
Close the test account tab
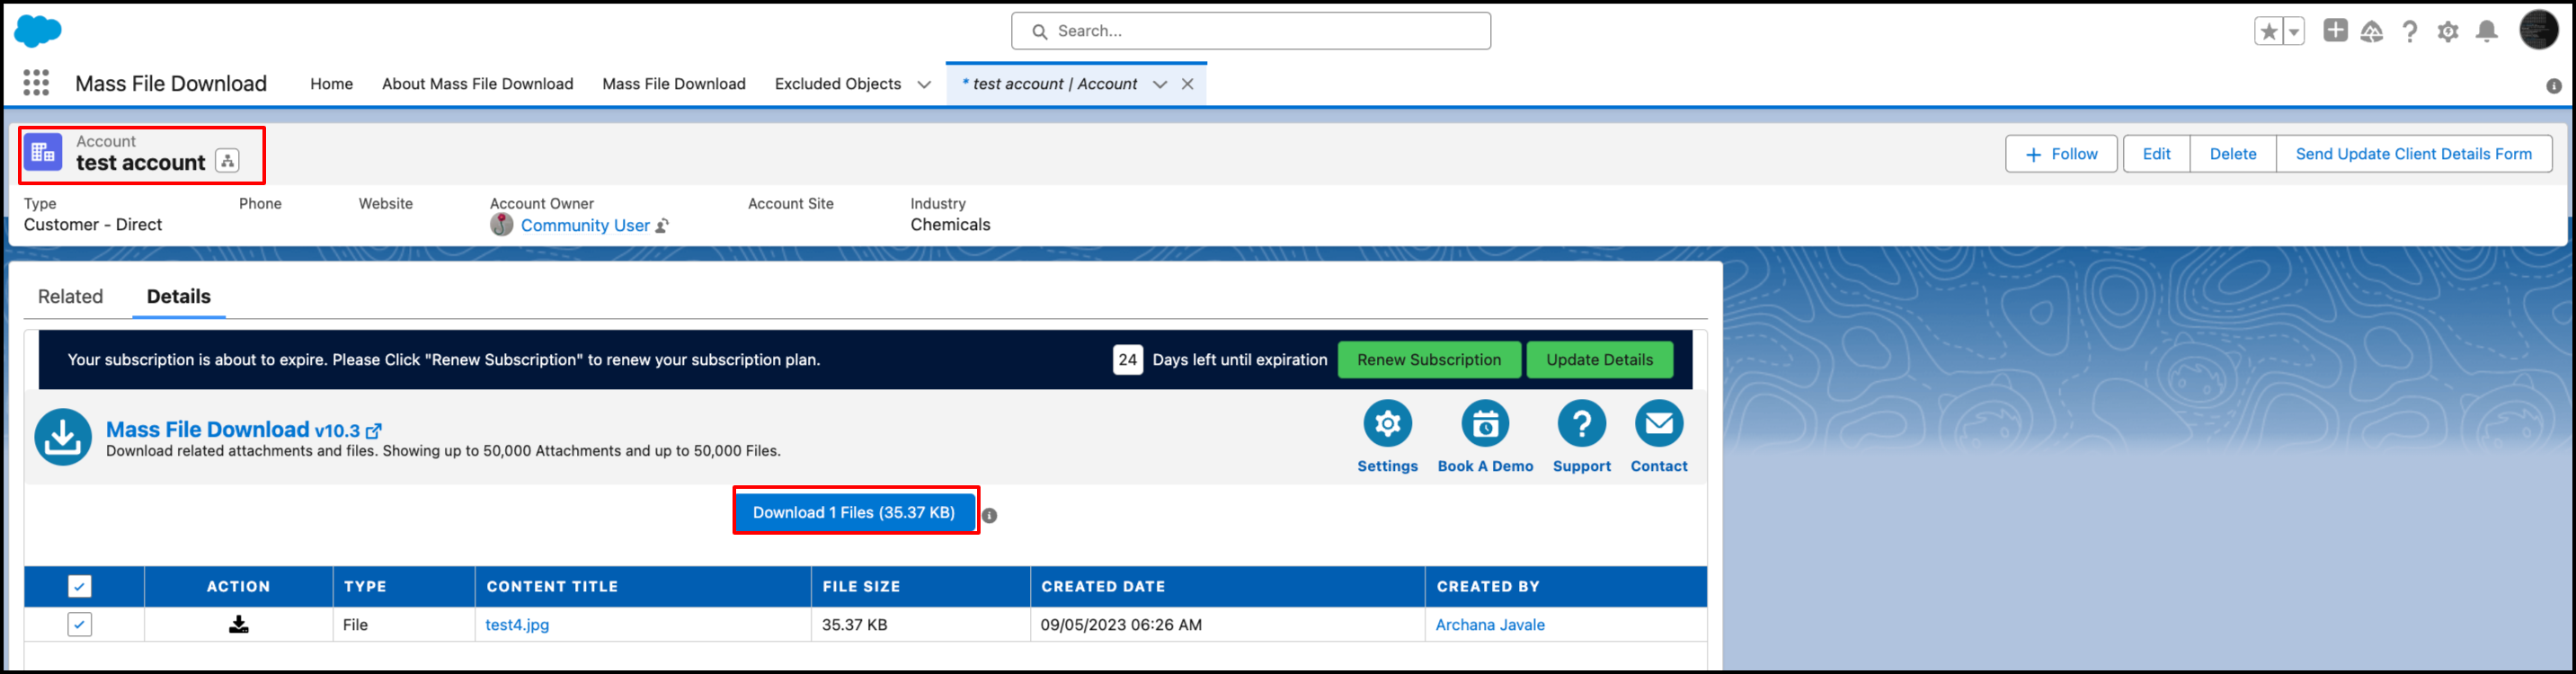tap(1188, 84)
